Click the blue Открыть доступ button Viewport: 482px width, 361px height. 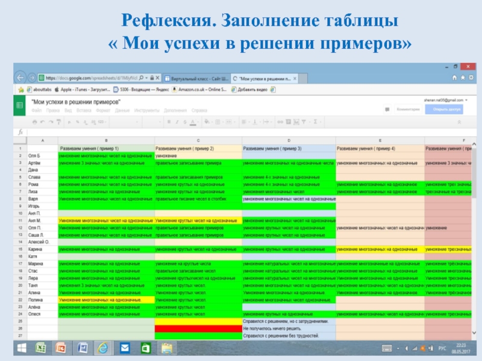pos(444,110)
